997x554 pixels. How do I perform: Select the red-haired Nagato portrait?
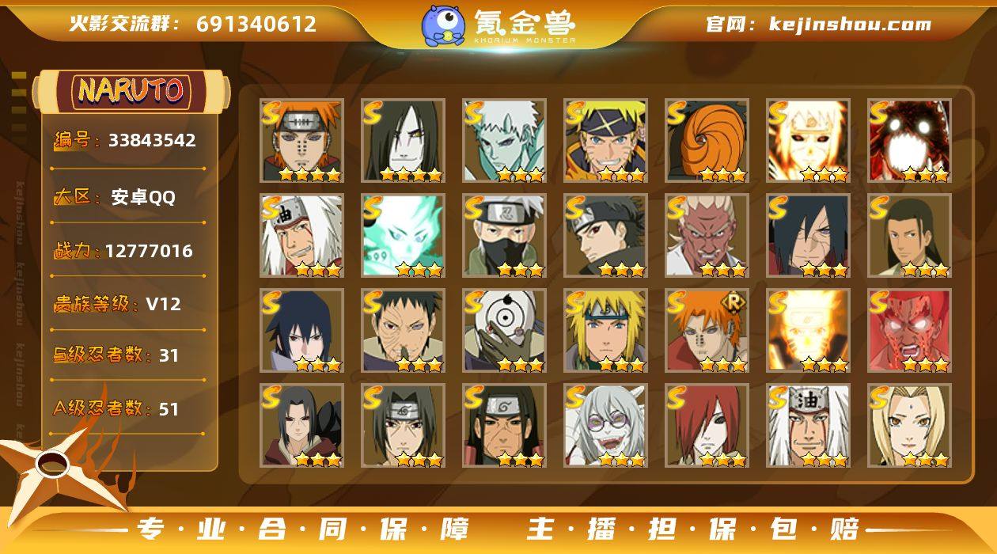pos(707,425)
